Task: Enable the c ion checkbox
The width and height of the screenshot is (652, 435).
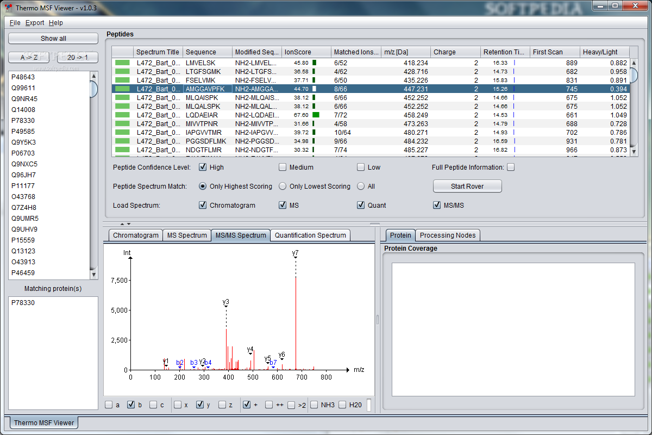Action: (153, 405)
